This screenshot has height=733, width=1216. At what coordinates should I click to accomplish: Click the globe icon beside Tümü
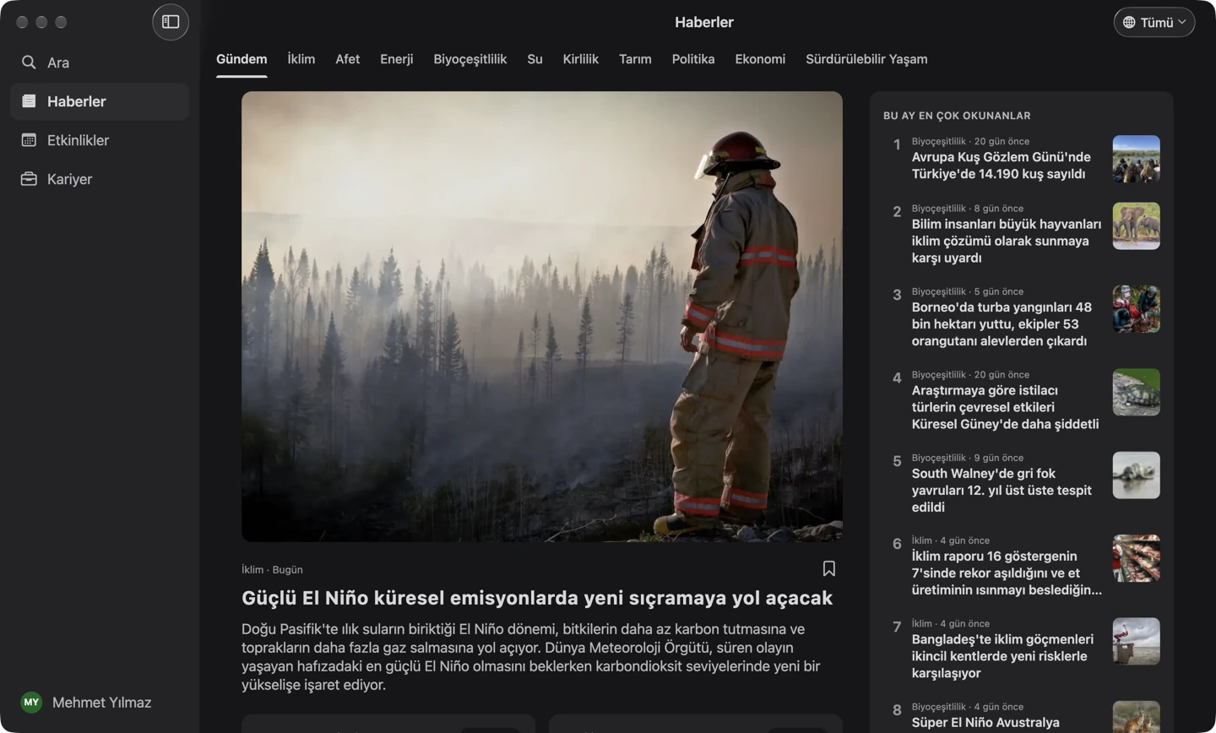(1129, 23)
